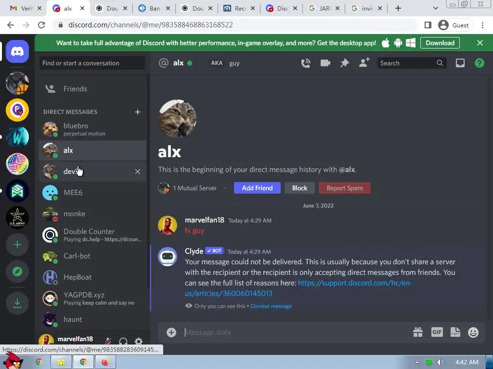Open the sticker picker
This screenshot has height=369, width=493.
click(455, 332)
